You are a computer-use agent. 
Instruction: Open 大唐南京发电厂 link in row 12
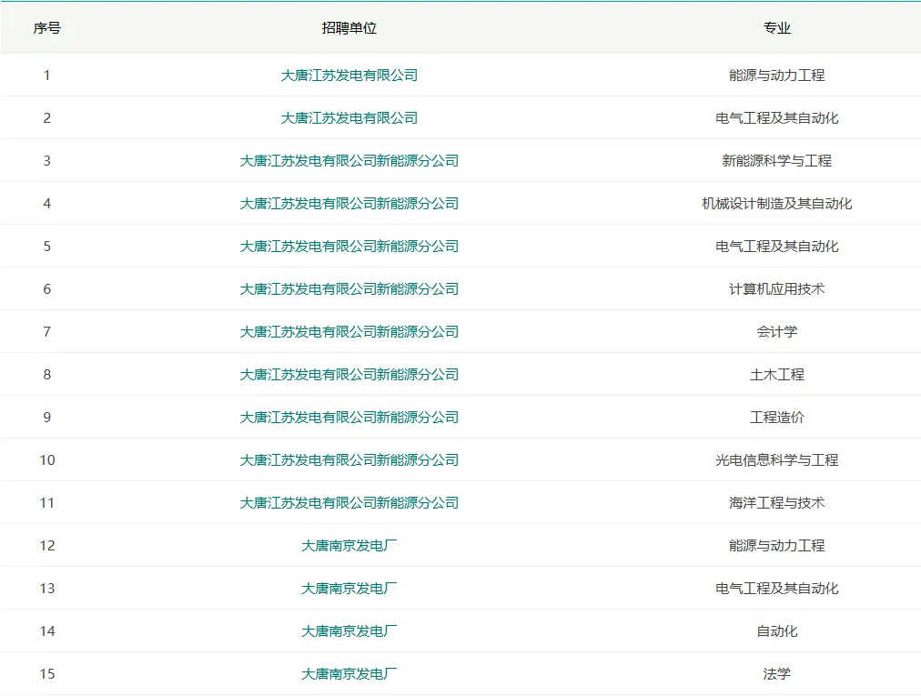point(349,546)
